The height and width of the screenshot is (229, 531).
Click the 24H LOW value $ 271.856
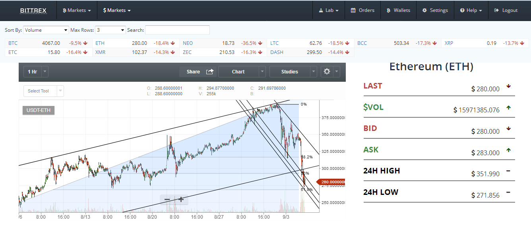tap(485, 195)
